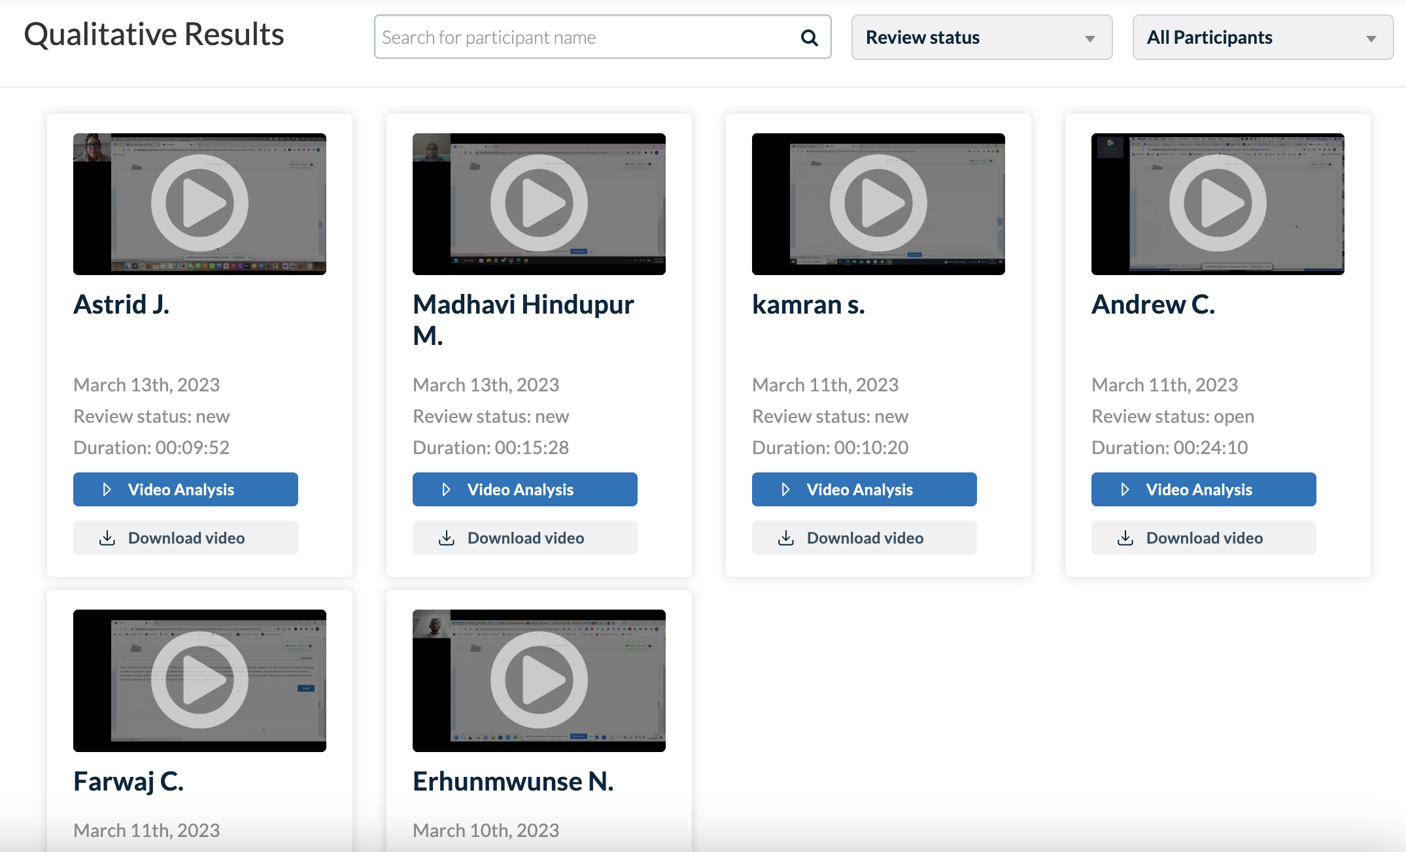Click the Qualitative Results page title
Screen dimensions: 1406x852
pyautogui.click(x=154, y=34)
